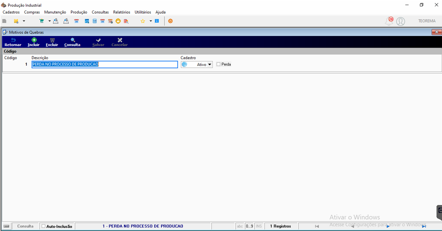Image resolution: width=442 pixels, height=231 pixels.
Task: Click the Salvar button
Action: tap(98, 42)
